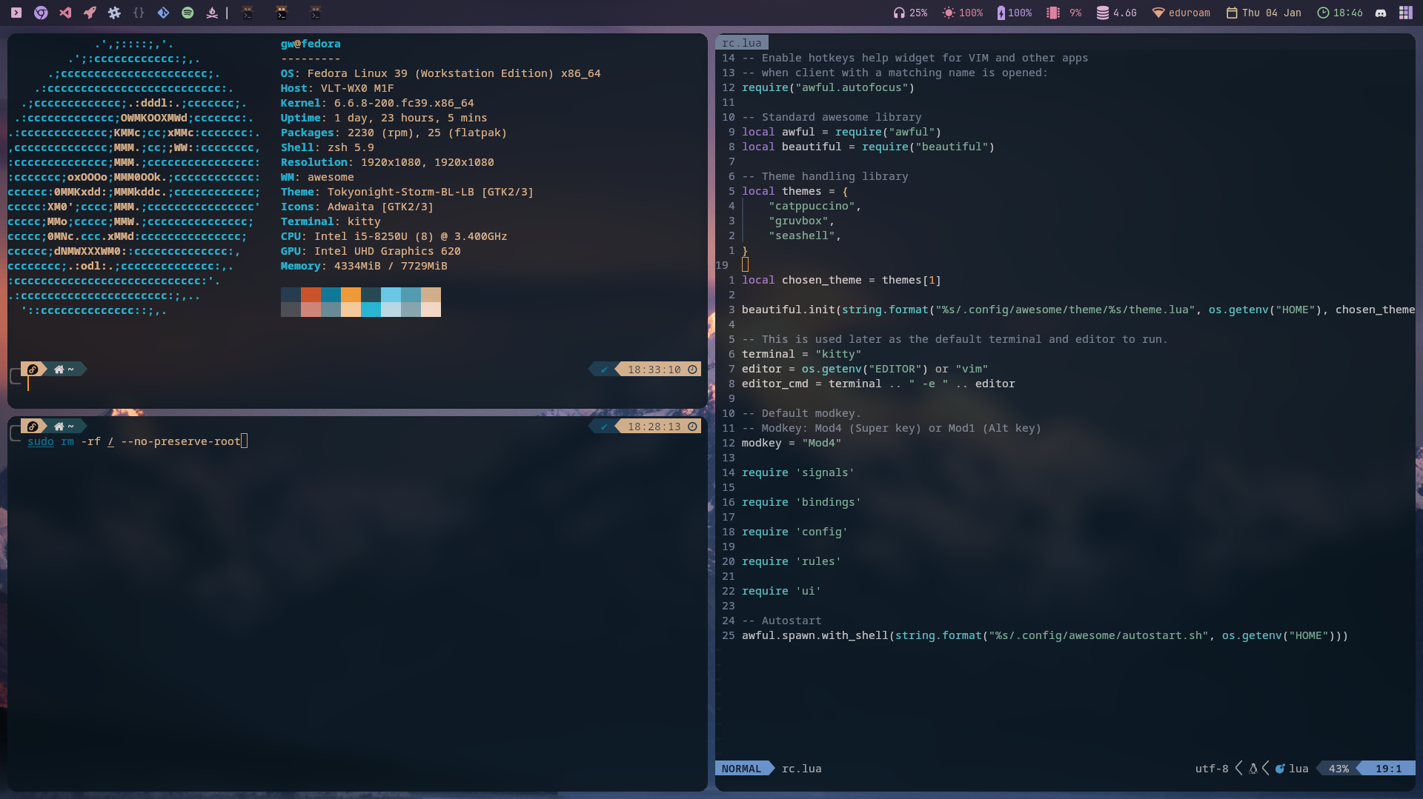
Task: Click the home icon in 18:28:13 prompt
Action: coord(59,427)
